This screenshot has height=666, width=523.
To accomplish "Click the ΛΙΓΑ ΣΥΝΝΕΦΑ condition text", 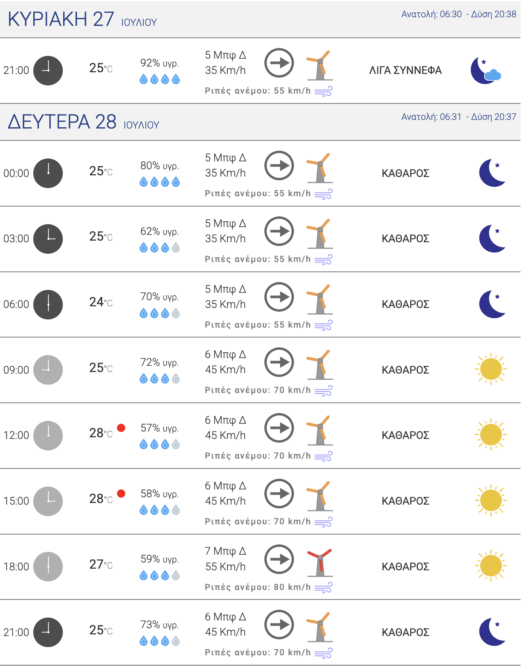I will (405, 71).
